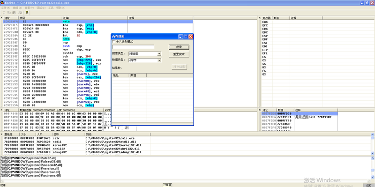Image resolution: width=375 pixels, height=187 pixels.
Task: Toggle the 十六进制模式 (hex mode) checkbox
Action: tap(113, 42)
